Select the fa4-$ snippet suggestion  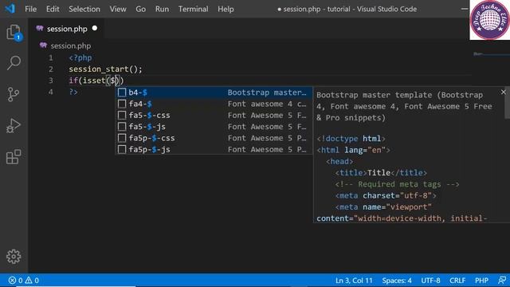pos(214,104)
